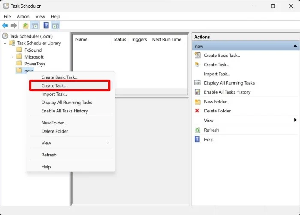Click Create Basic Task icon in Actions pane
Viewport: 300px width, 215px height.
click(197, 55)
